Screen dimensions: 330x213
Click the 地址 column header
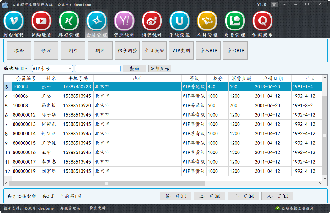137,78
